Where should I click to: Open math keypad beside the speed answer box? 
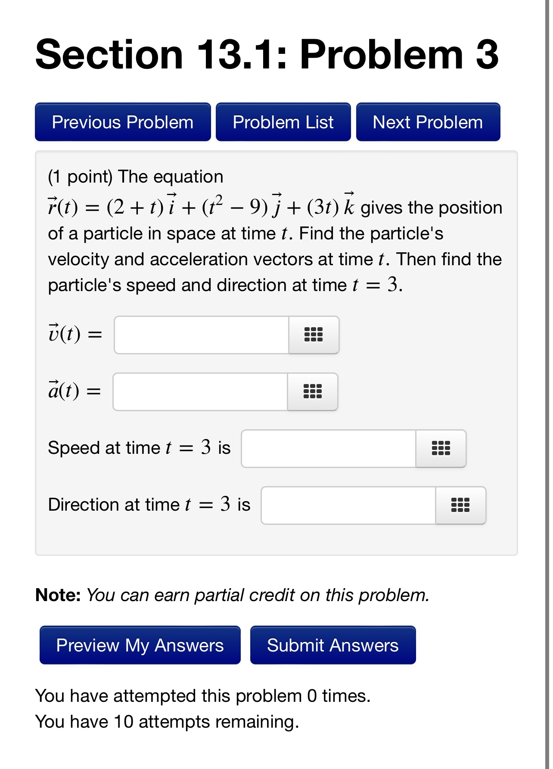(441, 448)
